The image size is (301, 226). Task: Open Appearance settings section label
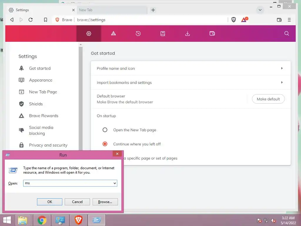(x=41, y=80)
